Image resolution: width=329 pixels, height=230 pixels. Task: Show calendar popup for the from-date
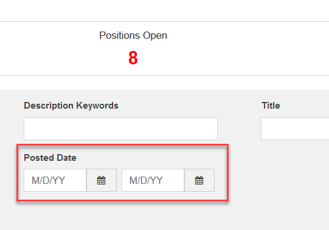pos(102,180)
